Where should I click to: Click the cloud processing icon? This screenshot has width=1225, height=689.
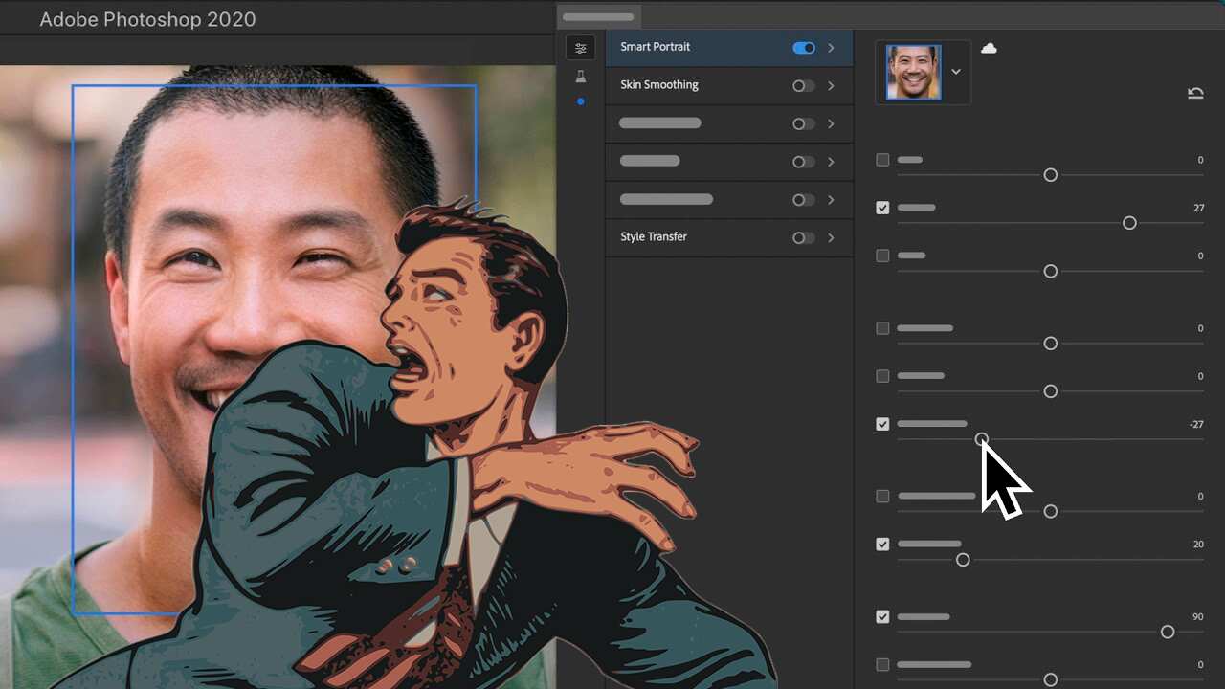point(989,48)
